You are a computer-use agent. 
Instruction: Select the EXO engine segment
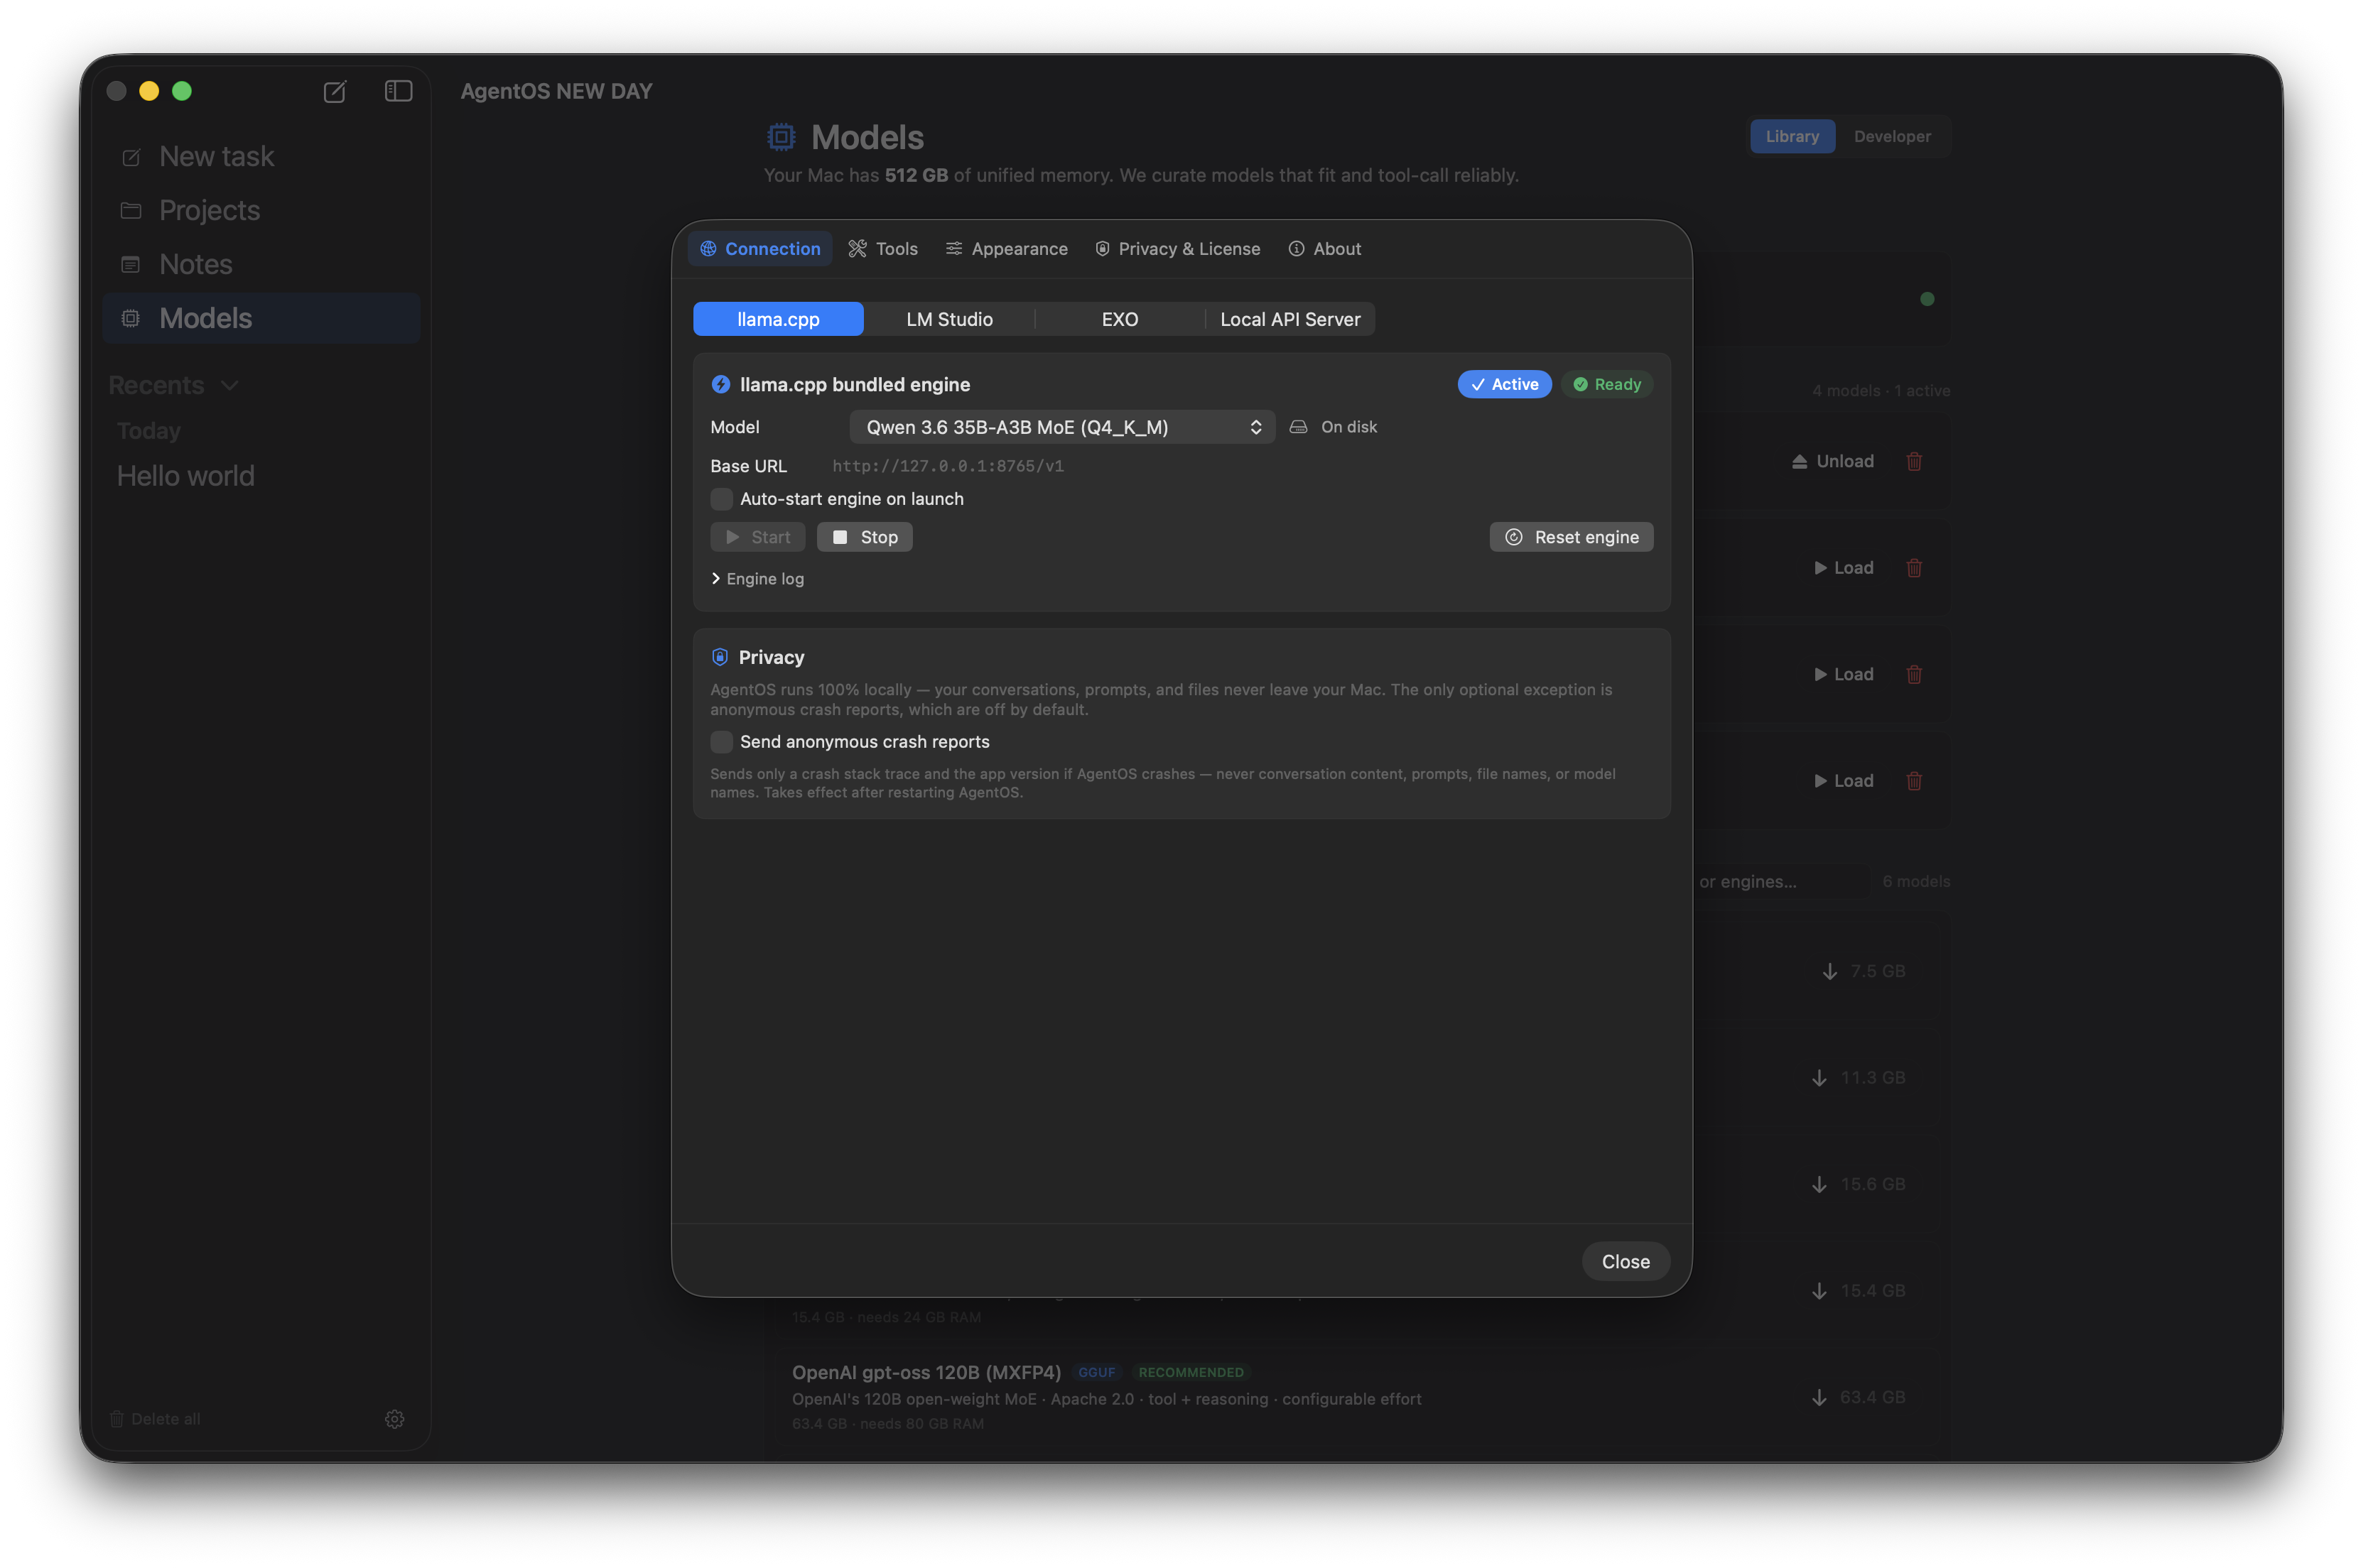click(x=1120, y=319)
